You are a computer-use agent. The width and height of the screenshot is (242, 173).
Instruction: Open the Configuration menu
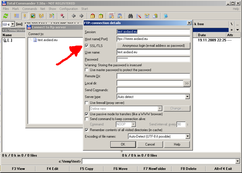click(x=69, y=9)
